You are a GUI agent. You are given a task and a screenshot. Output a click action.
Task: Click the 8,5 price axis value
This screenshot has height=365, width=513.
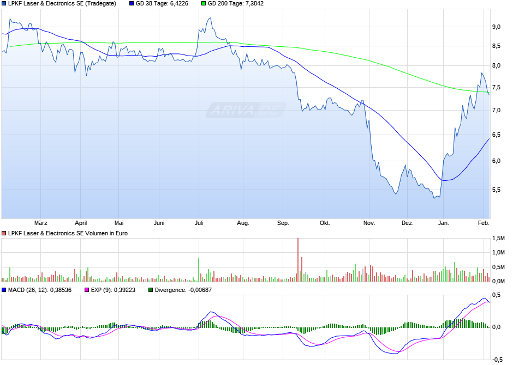click(x=496, y=46)
